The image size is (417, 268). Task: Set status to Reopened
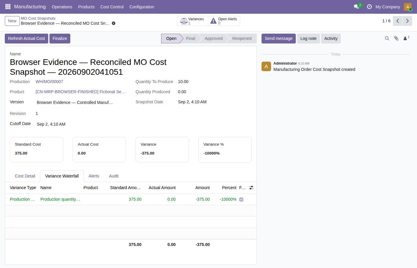pos(242,38)
